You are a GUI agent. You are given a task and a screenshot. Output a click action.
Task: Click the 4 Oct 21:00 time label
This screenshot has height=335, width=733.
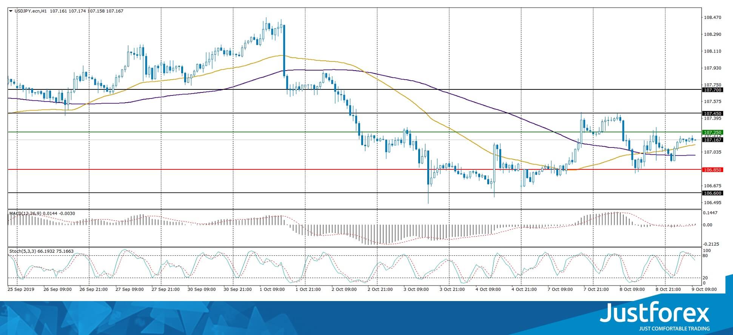click(524, 289)
